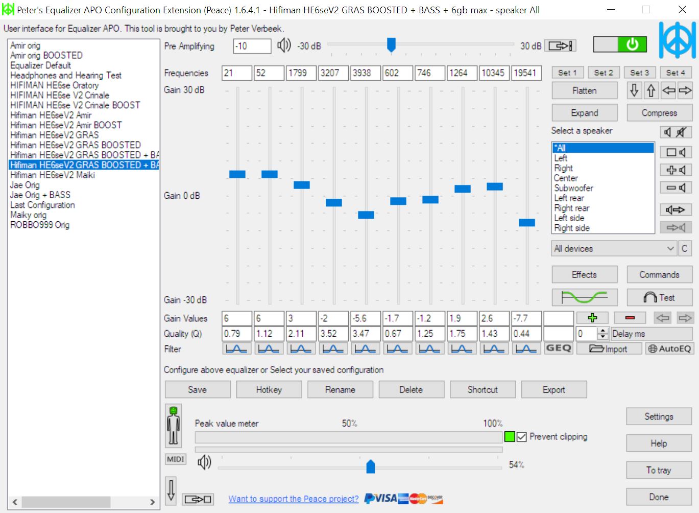Click the 3938 Hz gain slider handle
The height and width of the screenshot is (513, 699).
(366, 215)
